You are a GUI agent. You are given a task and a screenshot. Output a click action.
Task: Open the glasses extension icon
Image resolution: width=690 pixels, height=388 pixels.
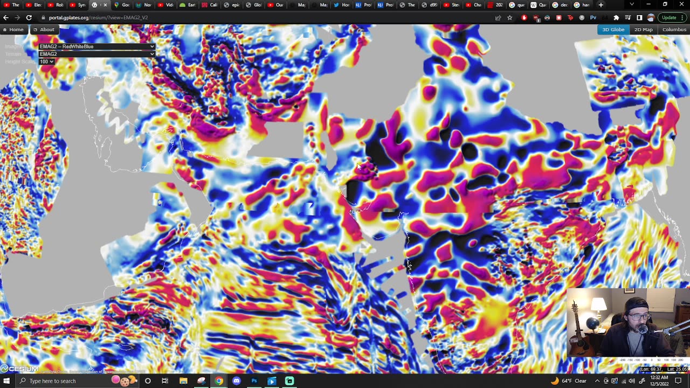tap(547, 17)
